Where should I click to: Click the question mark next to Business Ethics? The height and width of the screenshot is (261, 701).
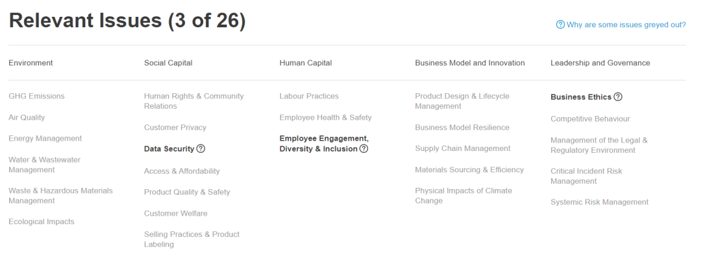pos(618,97)
